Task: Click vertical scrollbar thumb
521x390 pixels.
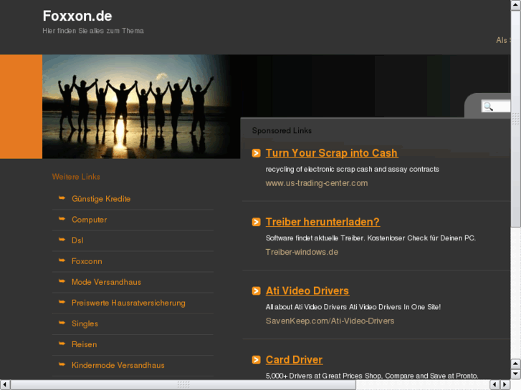Action: click(516, 119)
